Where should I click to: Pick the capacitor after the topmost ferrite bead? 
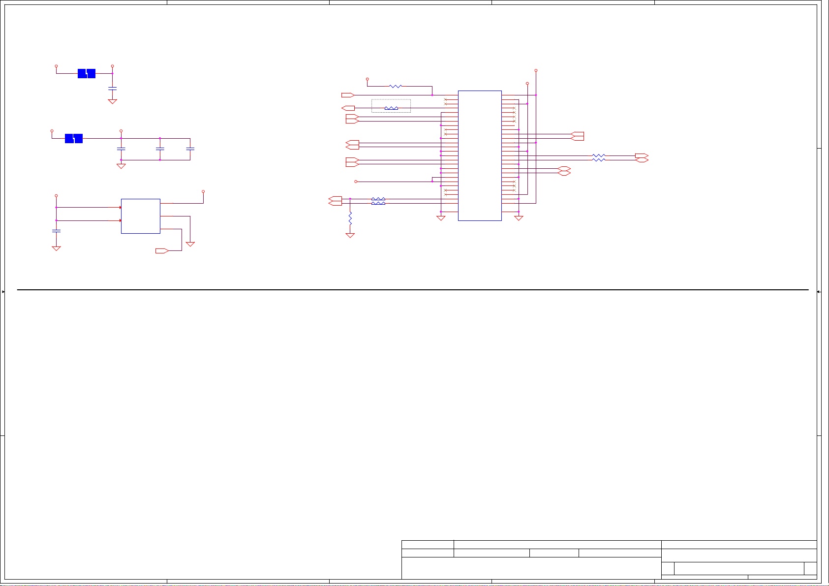pyautogui.click(x=112, y=89)
